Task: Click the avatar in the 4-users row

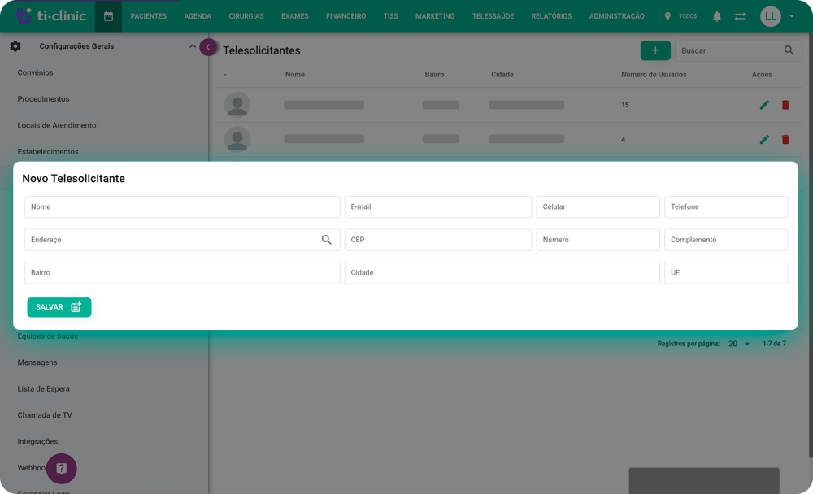Action: (x=237, y=139)
